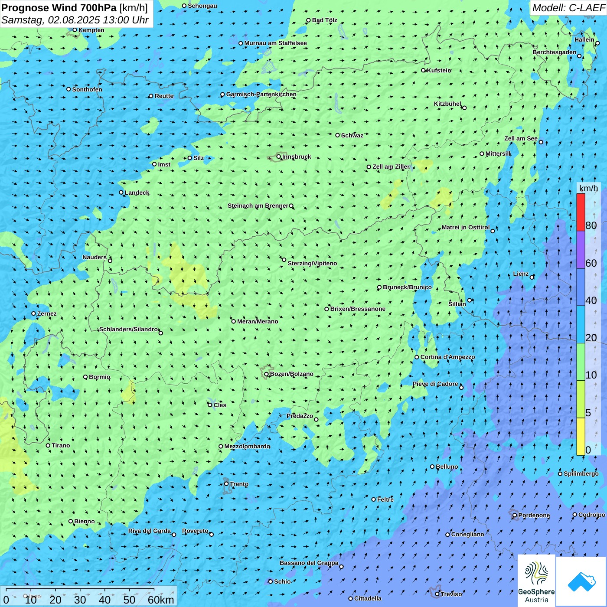Click the Schwaz location dot
The width and height of the screenshot is (607, 607).
(x=337, y=135)
